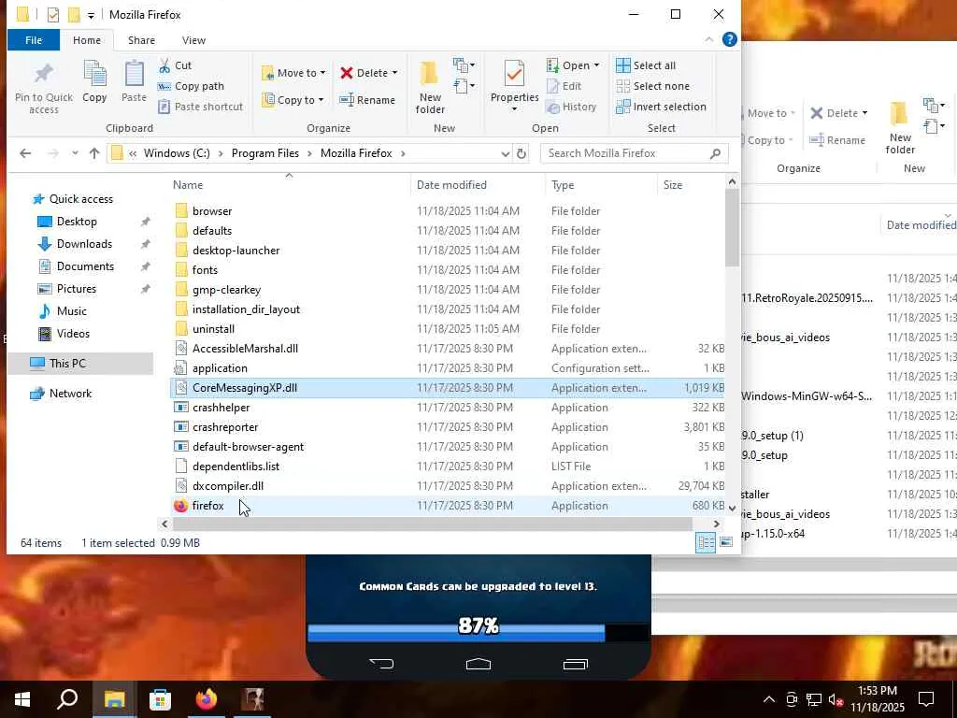Click the Windows Start button

pos(22,698)
